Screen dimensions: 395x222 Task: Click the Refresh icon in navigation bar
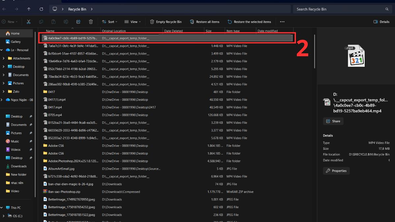point(41,9)
